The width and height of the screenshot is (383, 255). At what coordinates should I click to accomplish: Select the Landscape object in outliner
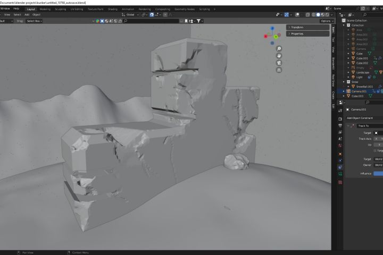tap(362, 72)
